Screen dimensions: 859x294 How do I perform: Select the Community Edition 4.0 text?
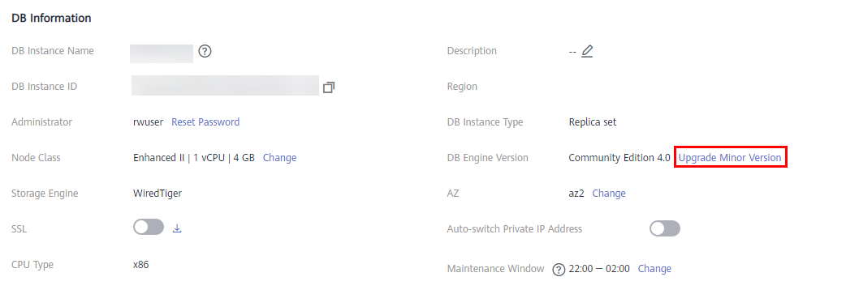click(619, 157)
